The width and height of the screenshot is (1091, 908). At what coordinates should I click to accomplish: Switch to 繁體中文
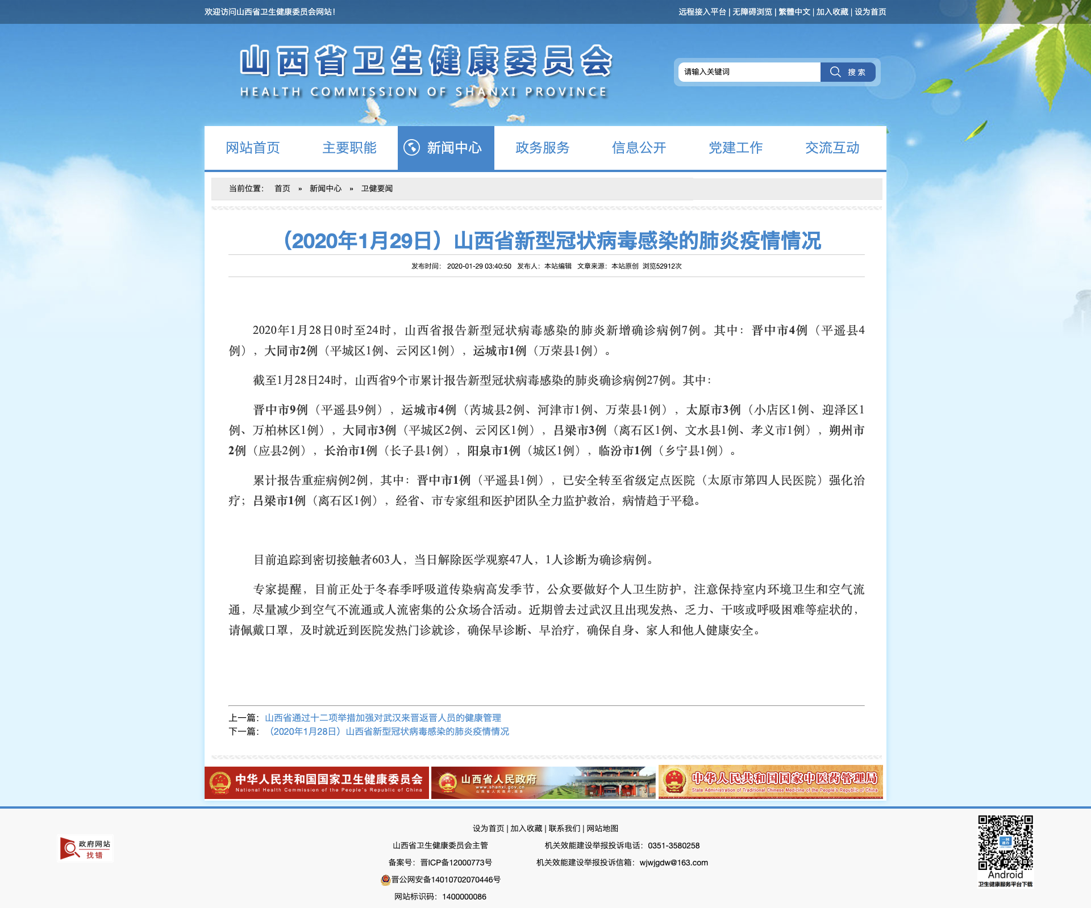pos(794,12)
